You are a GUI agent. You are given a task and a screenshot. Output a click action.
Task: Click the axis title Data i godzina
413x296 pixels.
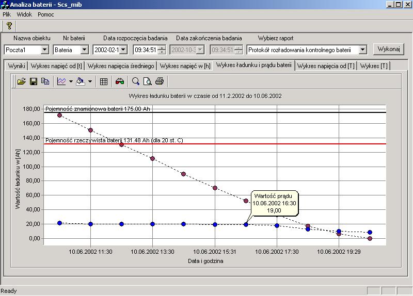[205, 261]
